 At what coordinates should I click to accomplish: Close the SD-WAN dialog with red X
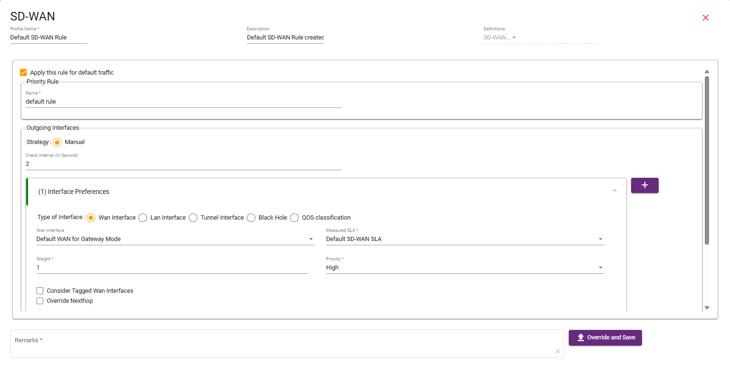(705, 18)
